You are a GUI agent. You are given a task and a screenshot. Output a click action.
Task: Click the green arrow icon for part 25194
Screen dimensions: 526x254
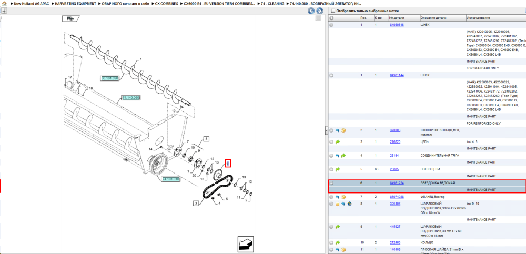(x=343, y=156)
